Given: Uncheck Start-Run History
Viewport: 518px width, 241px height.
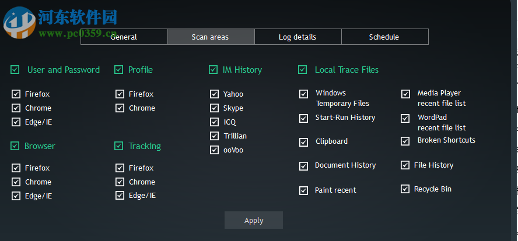Looking at the screenshot, I should pos(303,118).
